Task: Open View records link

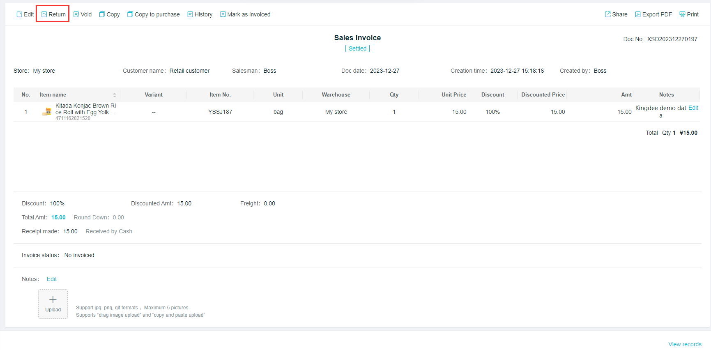Action: click(x=685, y=344)
